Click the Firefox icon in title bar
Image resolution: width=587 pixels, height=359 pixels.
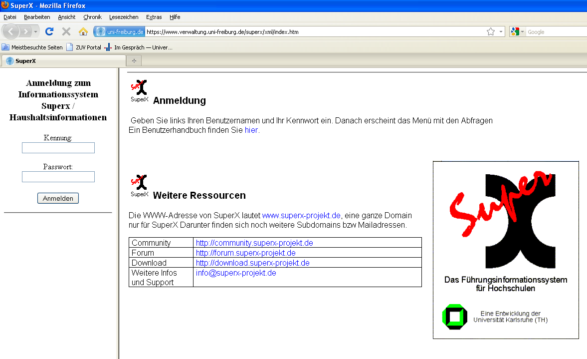click(5, 5)
